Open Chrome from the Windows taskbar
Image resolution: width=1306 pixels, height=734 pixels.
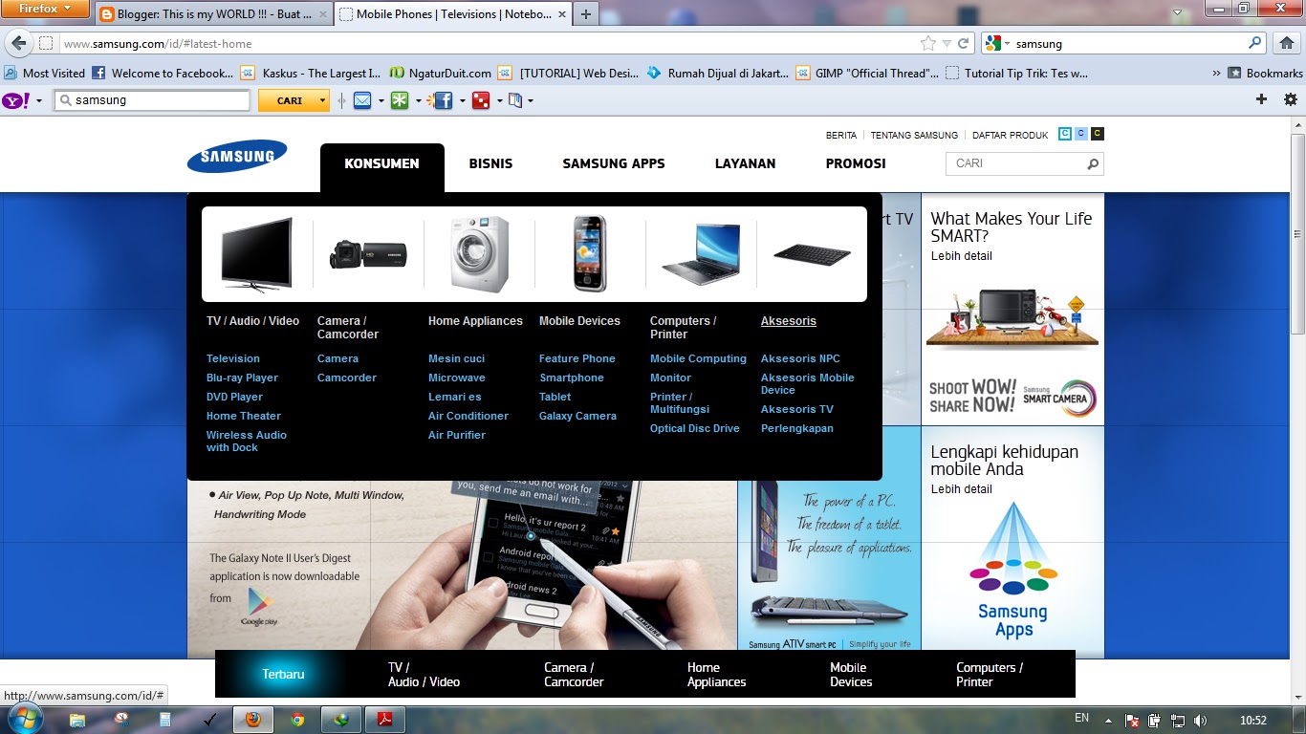click(x=297, y=720)
